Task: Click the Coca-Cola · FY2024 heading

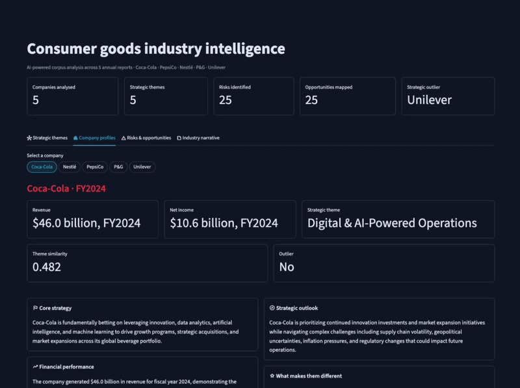Action: 66,188
